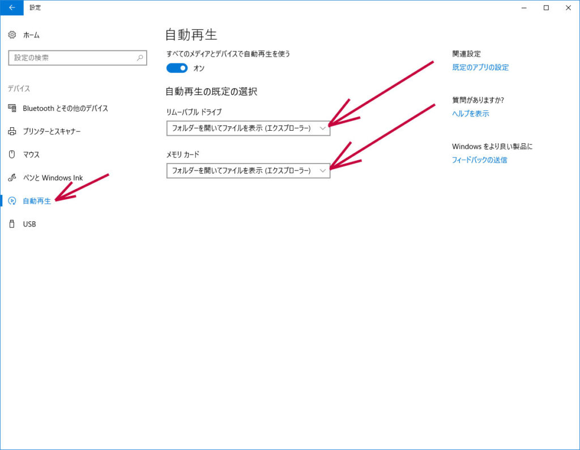
Task: Click フィードバックの送信 link
Action: [x=479, y=160]
